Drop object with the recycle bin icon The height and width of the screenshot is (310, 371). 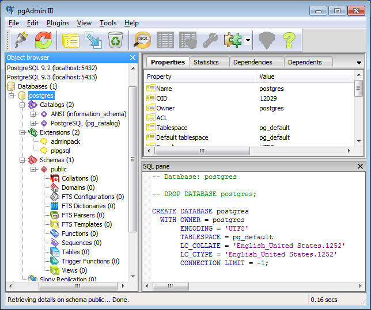tap(115, 40)
